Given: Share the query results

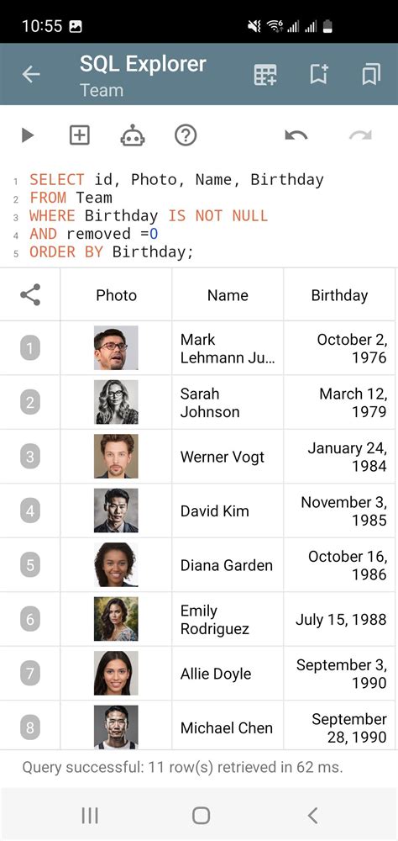Looking at the screenshot, I should click(30, 294).
